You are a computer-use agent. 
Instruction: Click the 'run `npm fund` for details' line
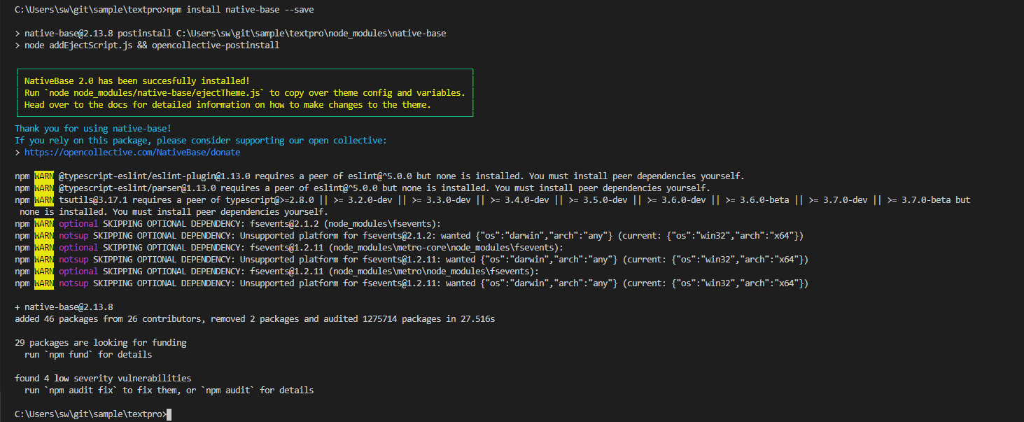coord(88,355)
